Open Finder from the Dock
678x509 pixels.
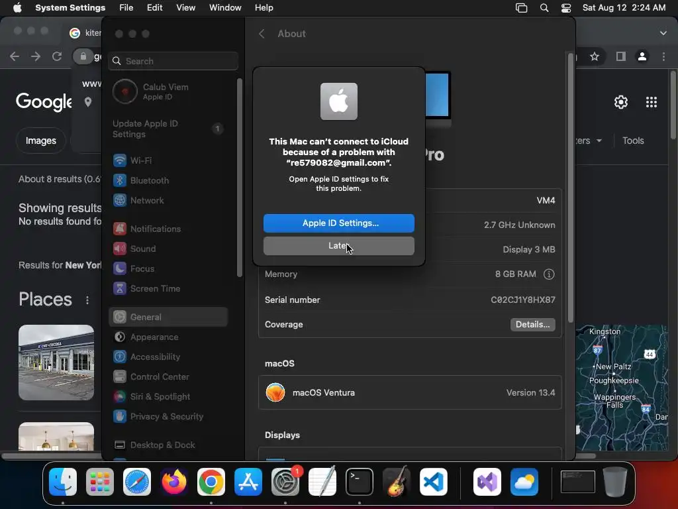(63, 482)
